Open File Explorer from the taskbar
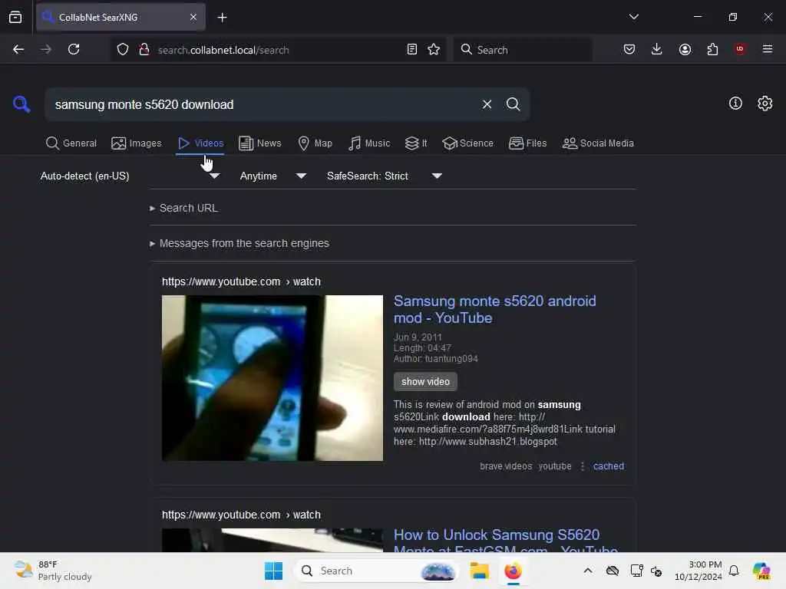This screenshot has width=786, height=589. pyautogui.click(x=479, y=571)
